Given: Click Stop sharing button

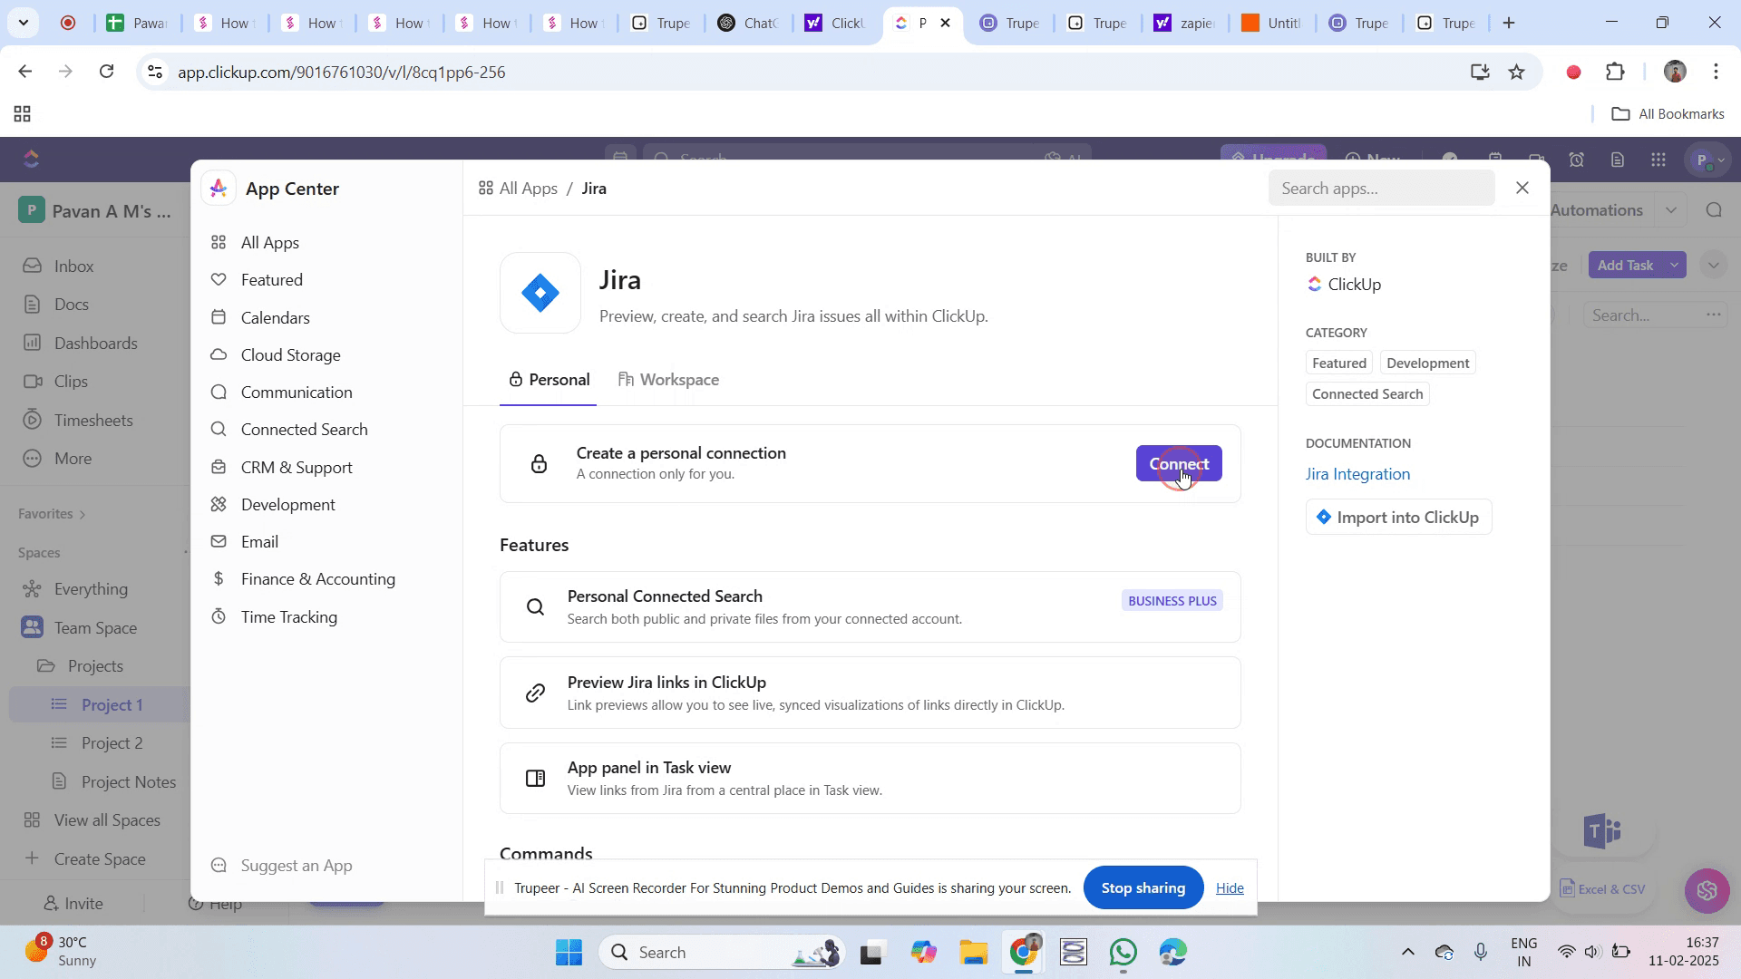Looking at the screenshot, I should click(1143, 888).
